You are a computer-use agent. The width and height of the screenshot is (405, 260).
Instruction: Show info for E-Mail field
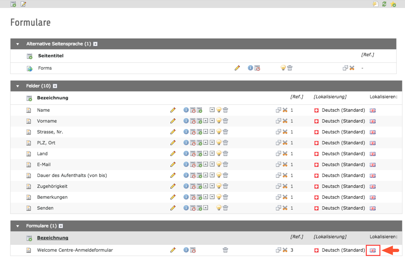pyautogui.click(x=186, y=164)
